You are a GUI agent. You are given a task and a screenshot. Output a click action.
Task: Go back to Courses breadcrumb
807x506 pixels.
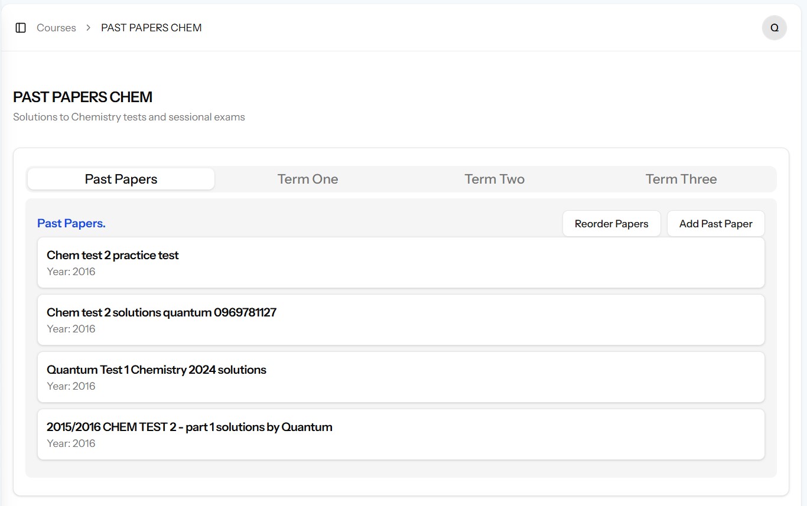[x=56, y=28]
